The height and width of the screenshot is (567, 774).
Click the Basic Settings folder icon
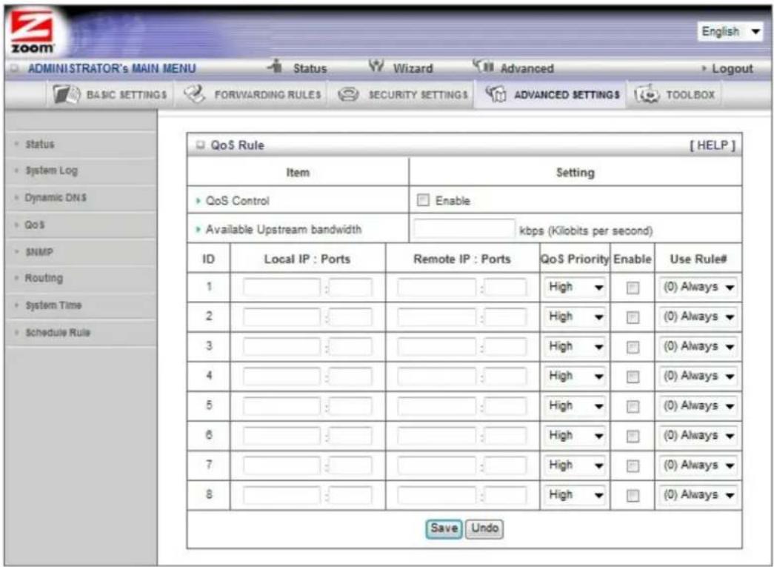(x=66, y=94)
